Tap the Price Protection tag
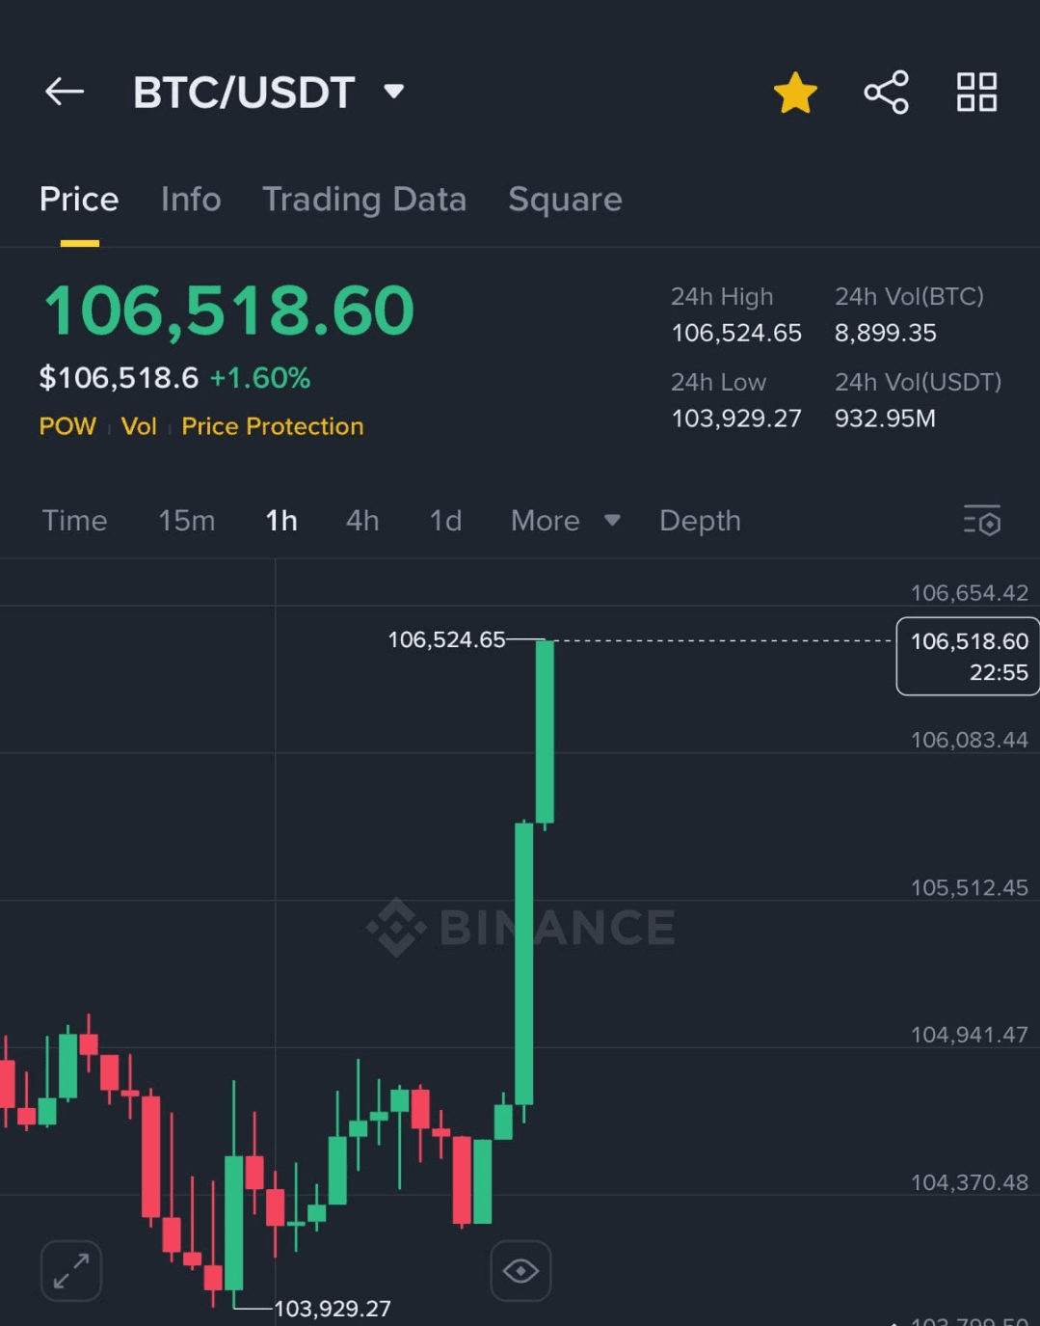 point(273,426)
